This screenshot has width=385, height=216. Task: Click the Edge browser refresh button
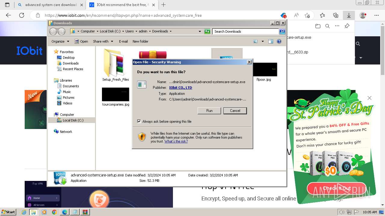pos(22,15)
